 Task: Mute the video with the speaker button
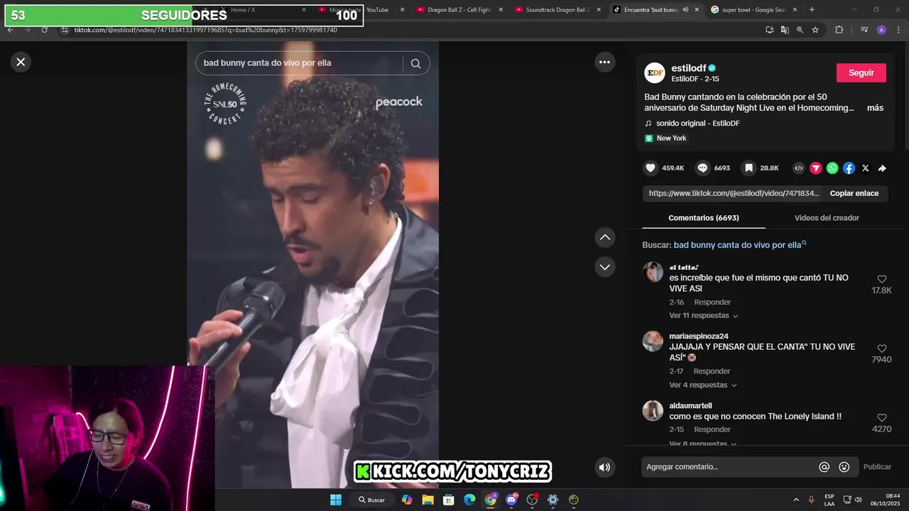click(x=604, y=467)
